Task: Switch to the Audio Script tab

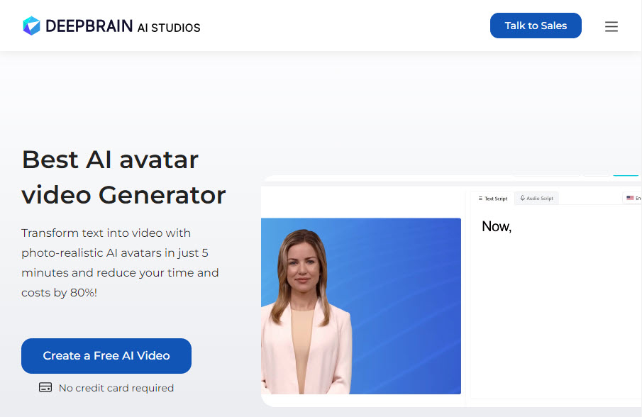Action: 536,198
